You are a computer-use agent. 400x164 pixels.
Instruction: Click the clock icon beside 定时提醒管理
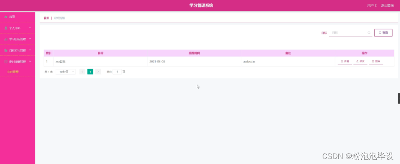click(6, 62)
